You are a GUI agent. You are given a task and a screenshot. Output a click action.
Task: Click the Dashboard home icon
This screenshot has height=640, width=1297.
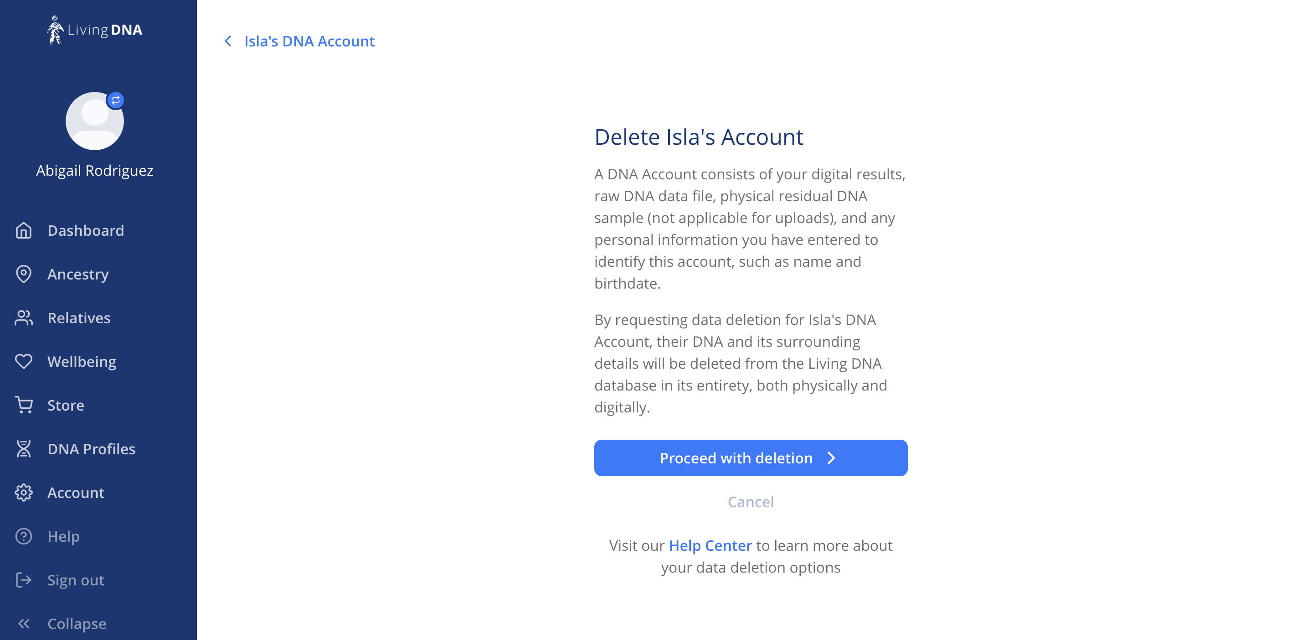click(x=24, y=230)
